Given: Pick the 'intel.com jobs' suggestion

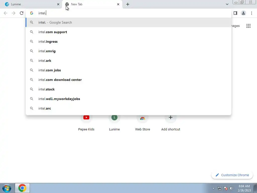Looking at the screenshot, I should (x=128, y=70).
